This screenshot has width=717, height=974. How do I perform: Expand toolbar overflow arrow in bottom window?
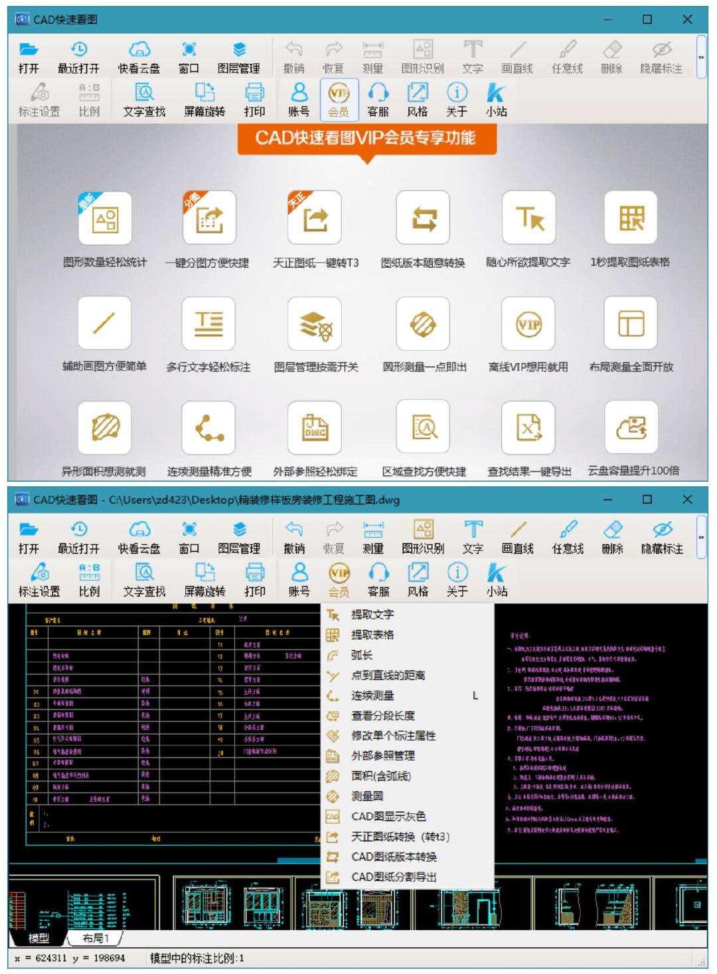[x=700, y=537]
